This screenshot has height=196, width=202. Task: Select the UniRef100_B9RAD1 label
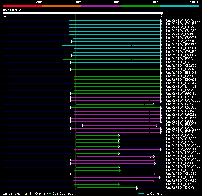181,48
